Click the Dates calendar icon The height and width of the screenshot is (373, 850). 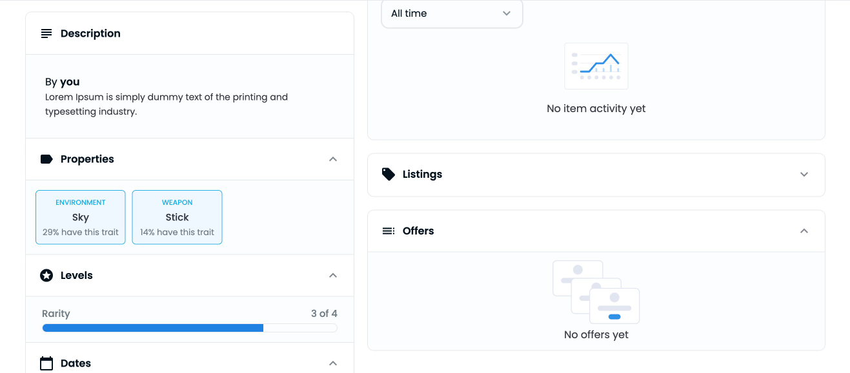[x=46, y=363]
